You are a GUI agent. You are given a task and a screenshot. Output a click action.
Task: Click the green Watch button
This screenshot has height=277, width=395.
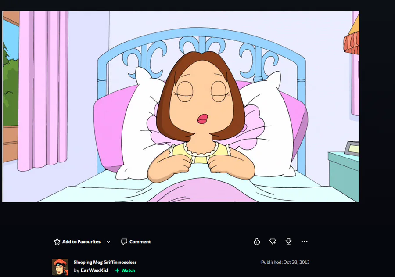point(126,270)
